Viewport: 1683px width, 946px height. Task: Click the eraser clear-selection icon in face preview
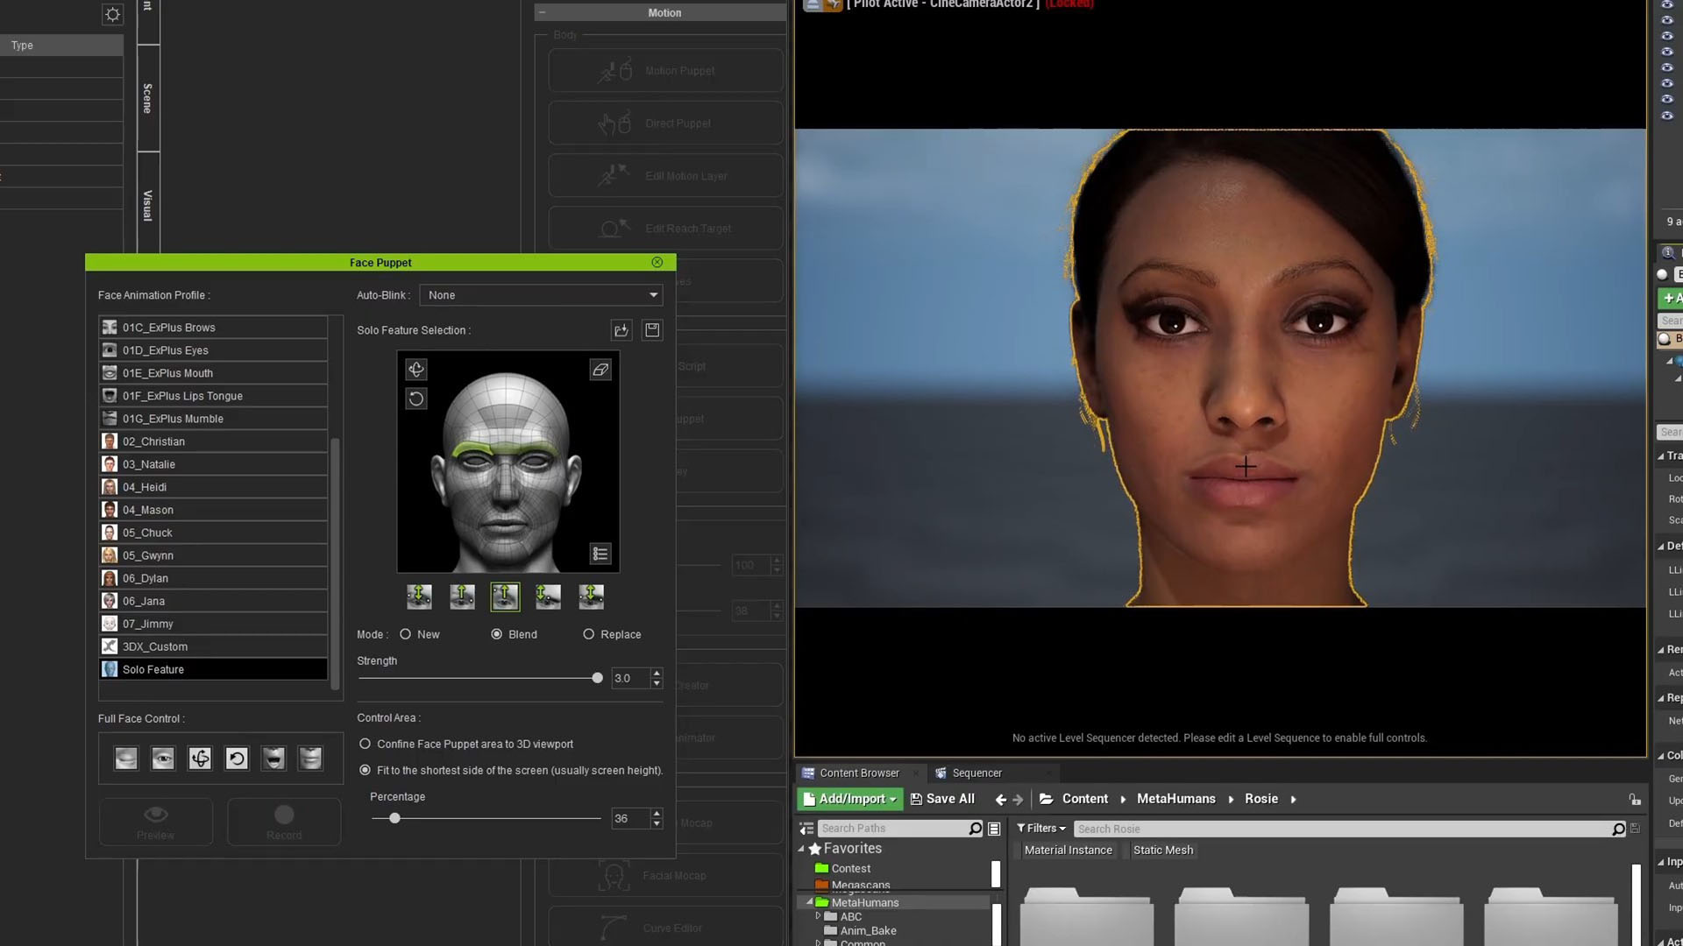point(600,370)
